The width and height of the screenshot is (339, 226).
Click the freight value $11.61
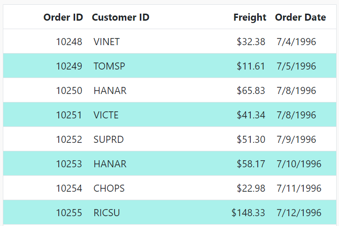point(251,66)
